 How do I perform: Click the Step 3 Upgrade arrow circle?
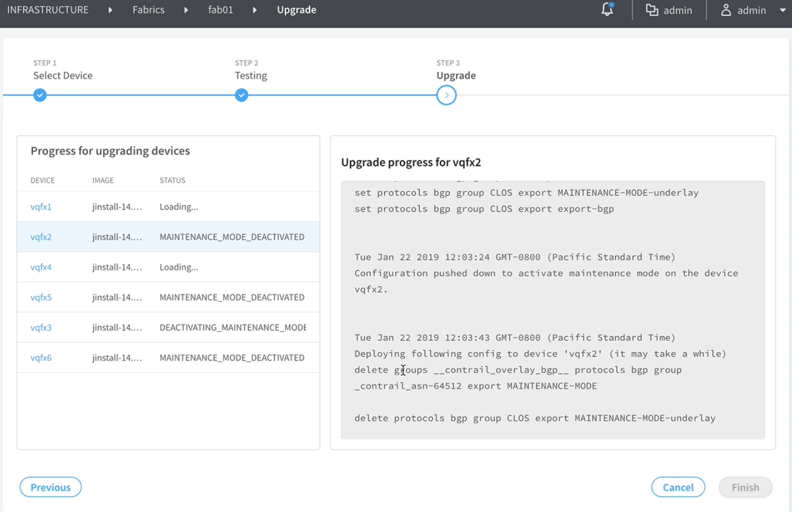click(447, 95)
